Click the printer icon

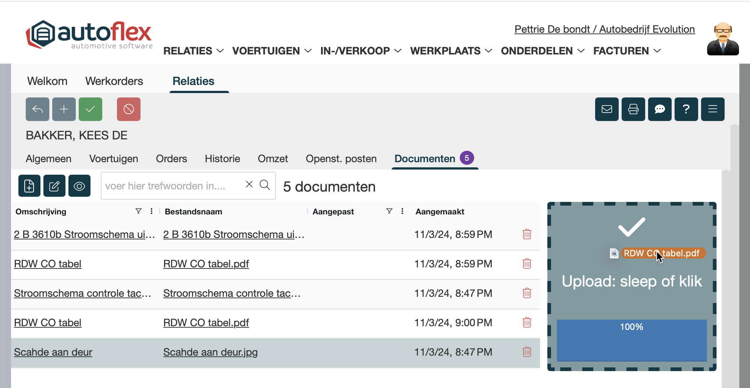pos(633,109)
